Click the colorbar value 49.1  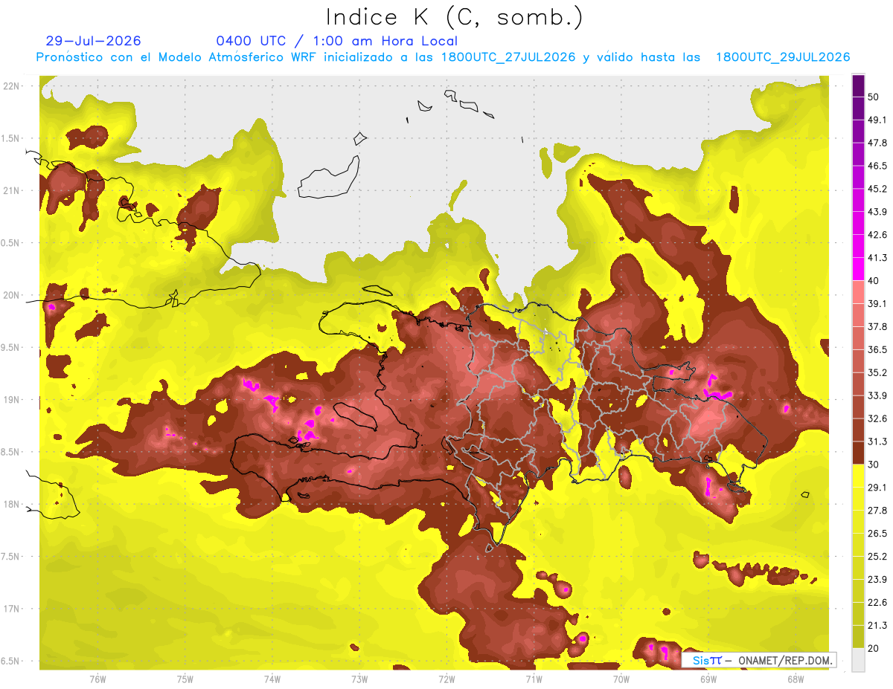click(877, 120)
